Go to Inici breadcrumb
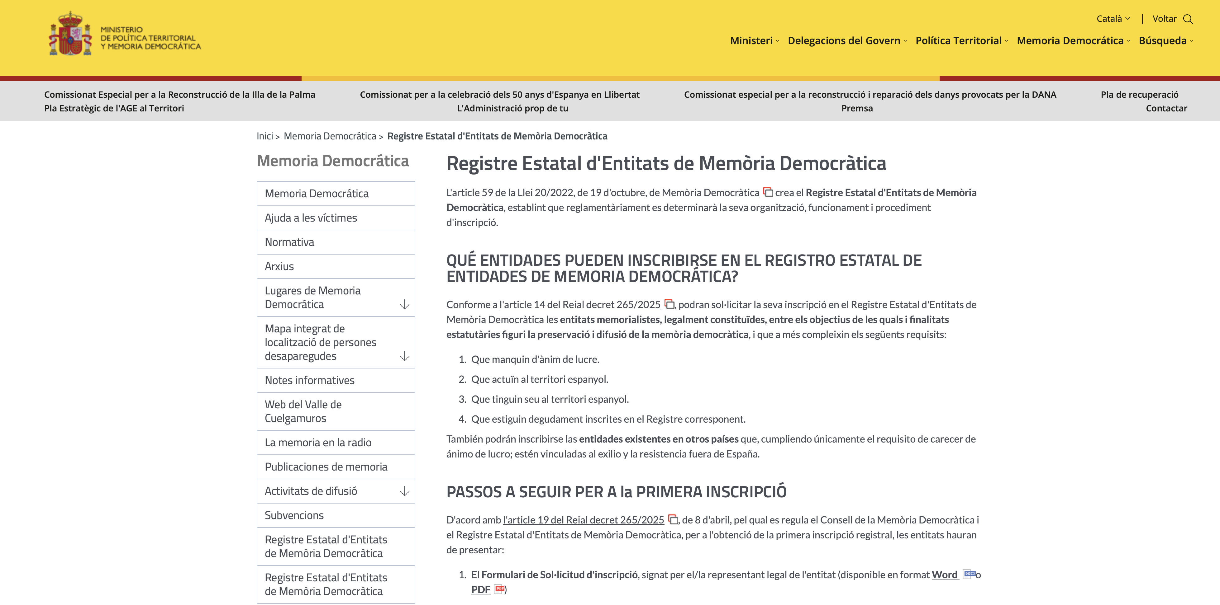1220x605 pixels. [265, 136]
